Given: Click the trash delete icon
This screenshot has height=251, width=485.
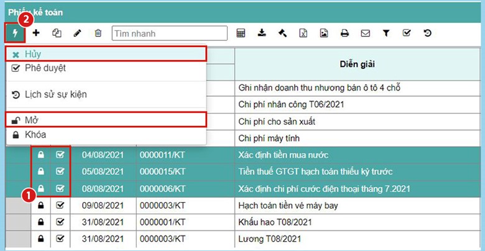Looking at the screenshot, I should (x=98, y=33).
